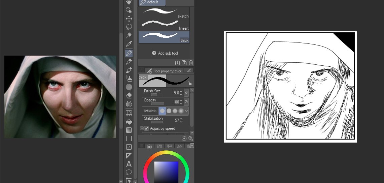Switch to the Brush Size panel tab
This screenshot has width=384, height=183.
coord(189,71)
